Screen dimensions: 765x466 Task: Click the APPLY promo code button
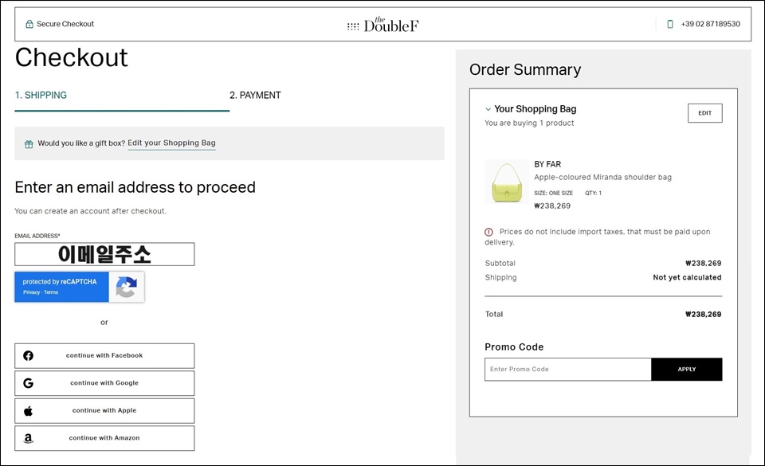pyautogui.click(x=686, y=370)
